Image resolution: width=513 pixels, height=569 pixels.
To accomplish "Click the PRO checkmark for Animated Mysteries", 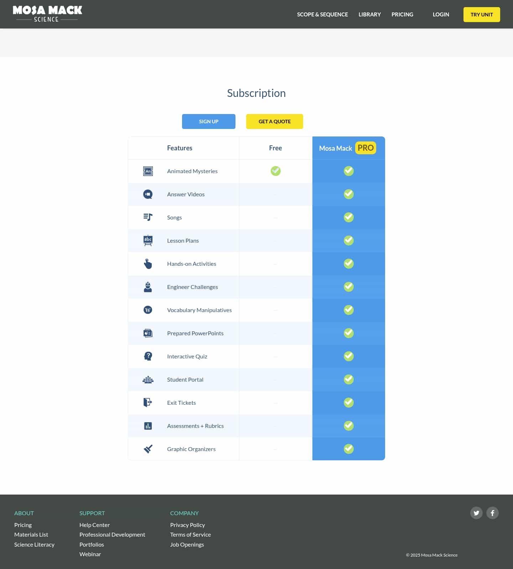I will (349, 171).
